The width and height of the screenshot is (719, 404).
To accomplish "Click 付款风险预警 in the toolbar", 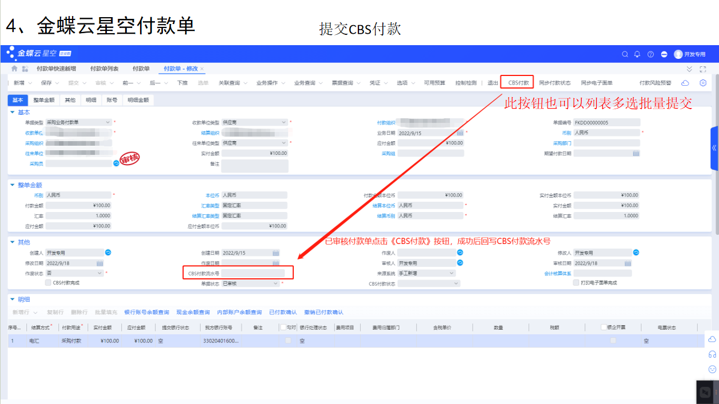I will [x=656, y=83].
